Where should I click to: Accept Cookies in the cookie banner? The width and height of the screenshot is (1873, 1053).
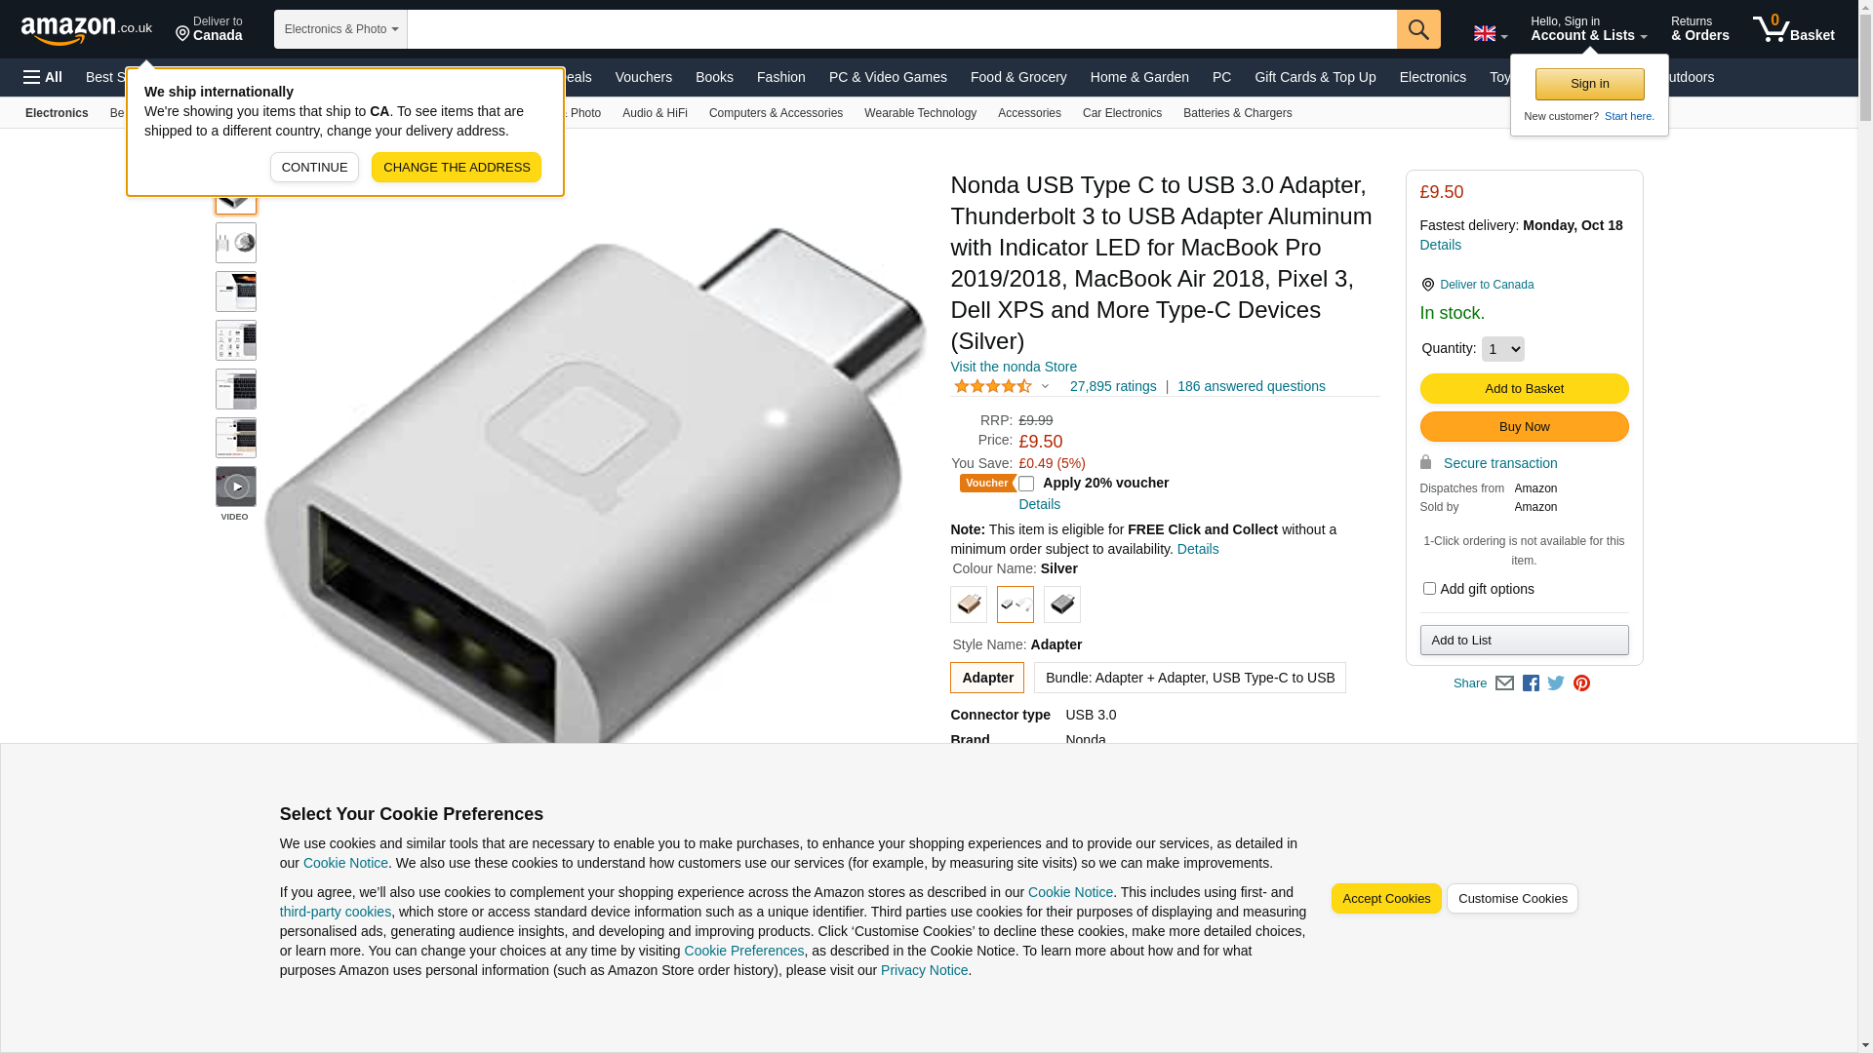pyautogui.click(x=1385, y=899)
